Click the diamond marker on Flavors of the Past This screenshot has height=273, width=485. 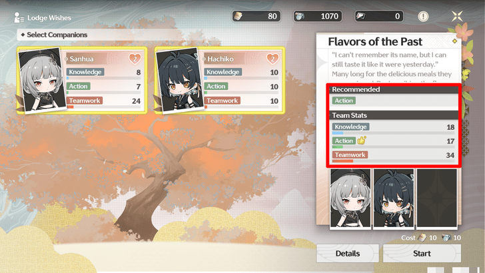(x=454, y=41)
